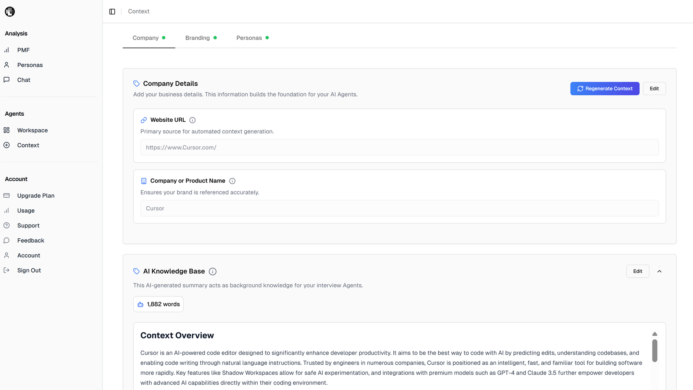
Task: Click the Usage chart icon
Action: 6,211
